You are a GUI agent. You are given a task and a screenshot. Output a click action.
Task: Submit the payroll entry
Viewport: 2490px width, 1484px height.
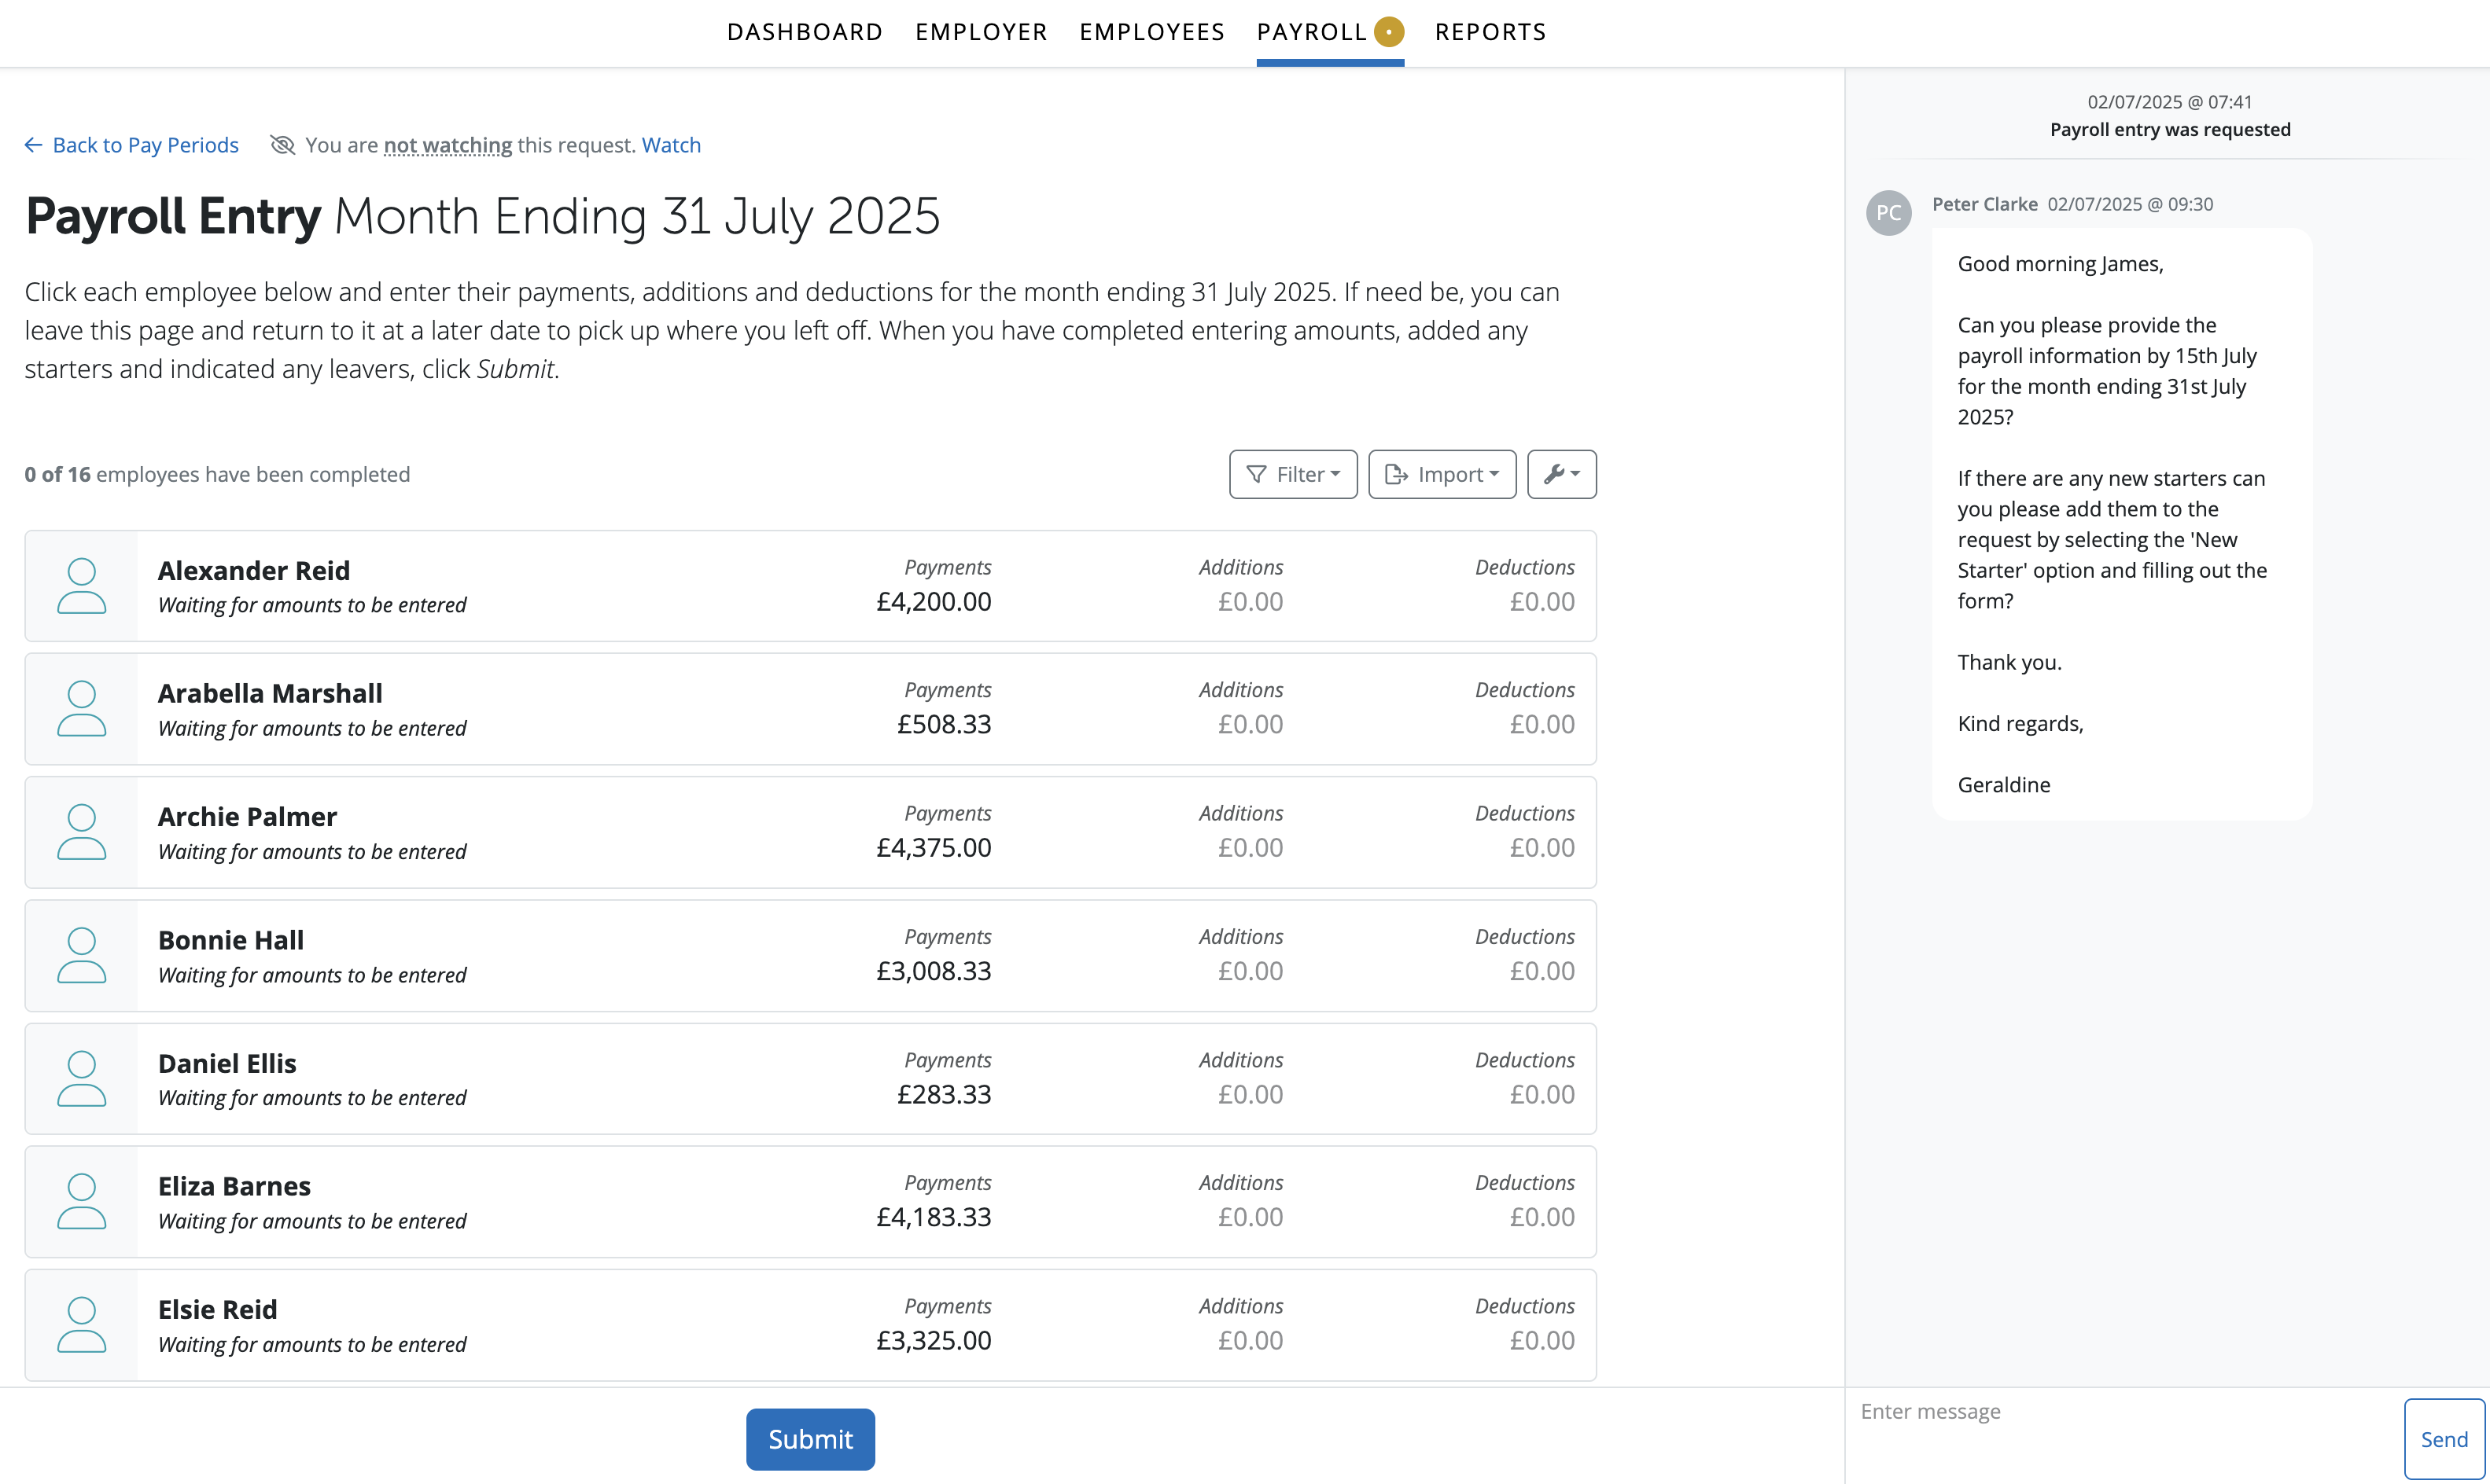pyautogui.click(x=810, y=1439)
